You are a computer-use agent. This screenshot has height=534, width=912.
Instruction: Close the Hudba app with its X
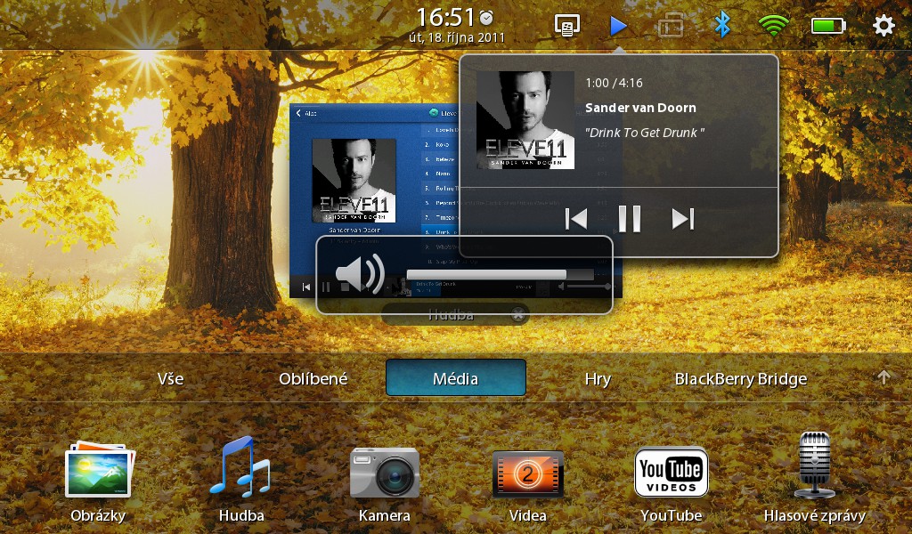click(x=517, y=315)
